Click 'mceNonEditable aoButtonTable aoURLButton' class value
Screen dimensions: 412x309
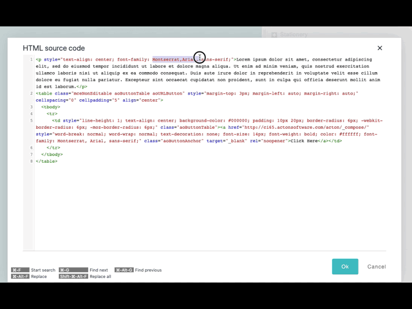128,93
